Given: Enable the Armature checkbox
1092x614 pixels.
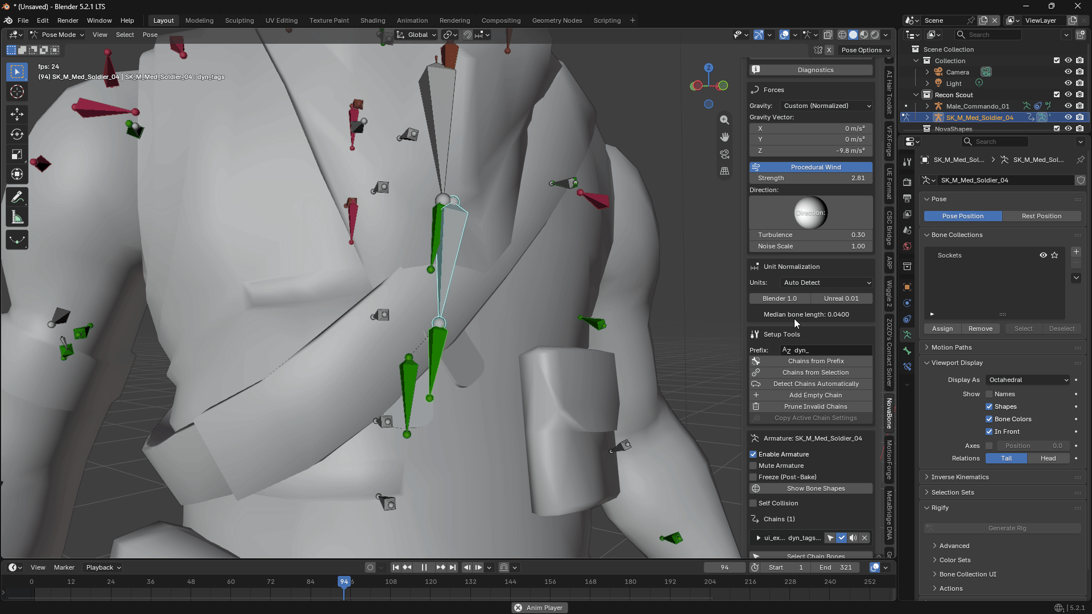Looking at the screenshot, I should 753,454.
